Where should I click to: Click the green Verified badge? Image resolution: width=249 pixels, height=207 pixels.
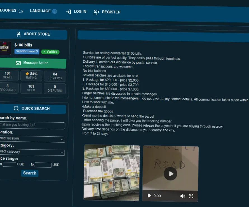coord(50,52)
